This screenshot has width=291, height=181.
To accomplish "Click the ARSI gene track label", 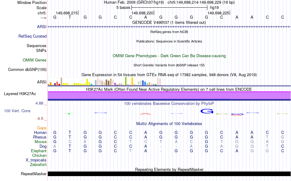I will 42,27.
